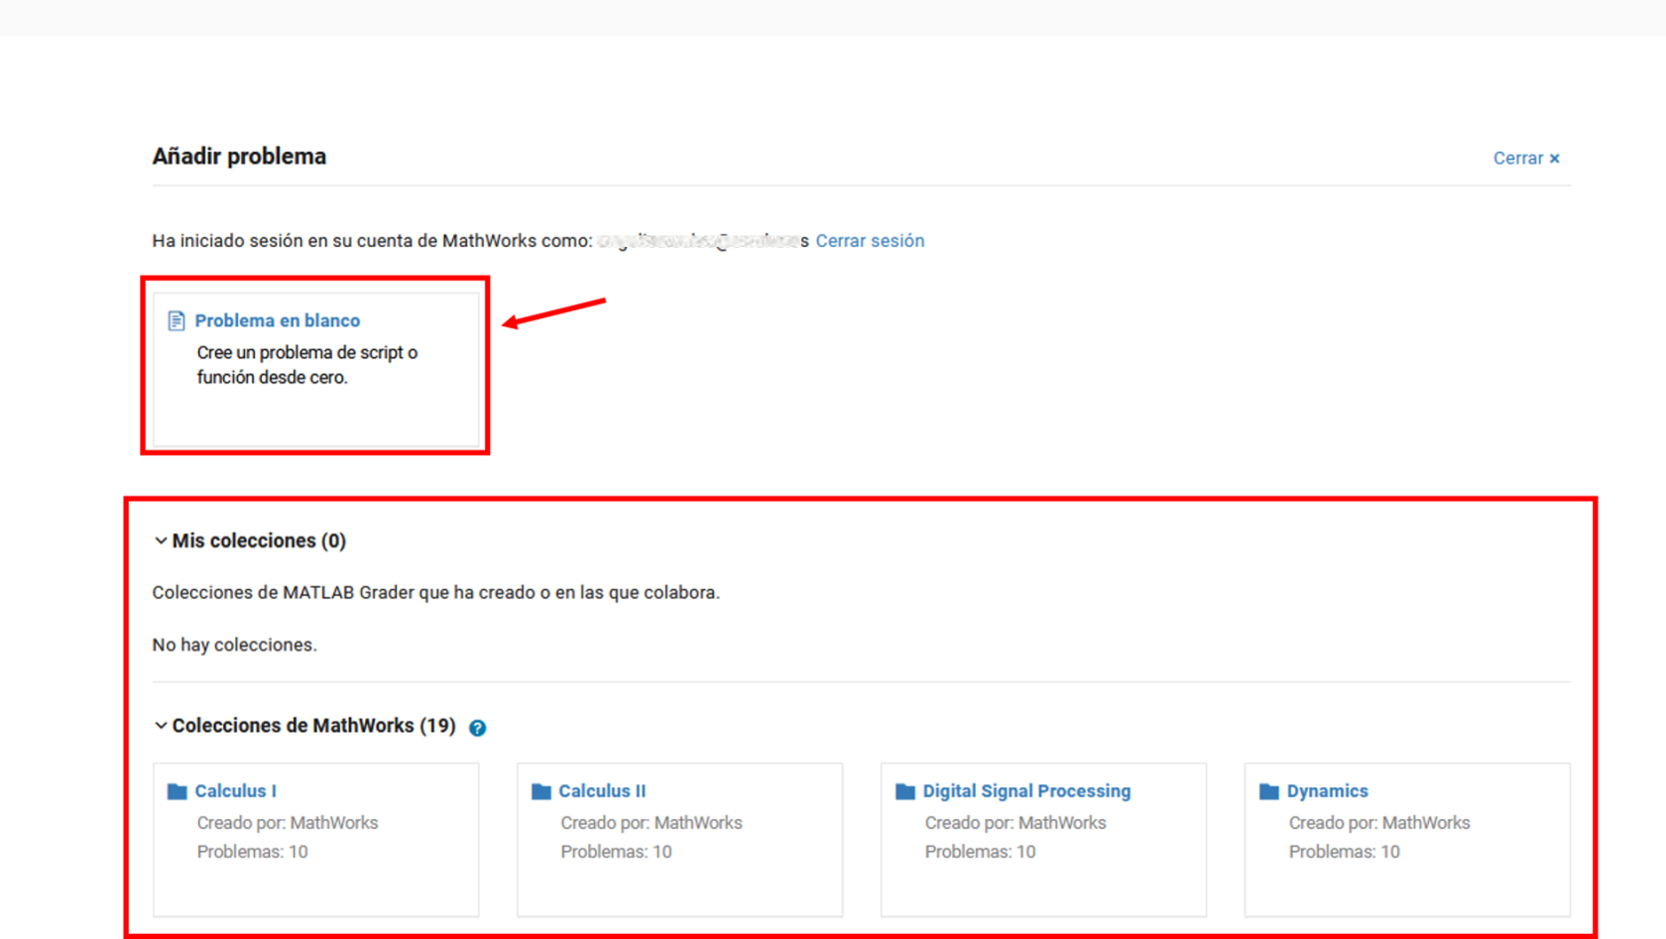
Task: Collapse the Mis colecciones section
Action: [x=161, y=540]
